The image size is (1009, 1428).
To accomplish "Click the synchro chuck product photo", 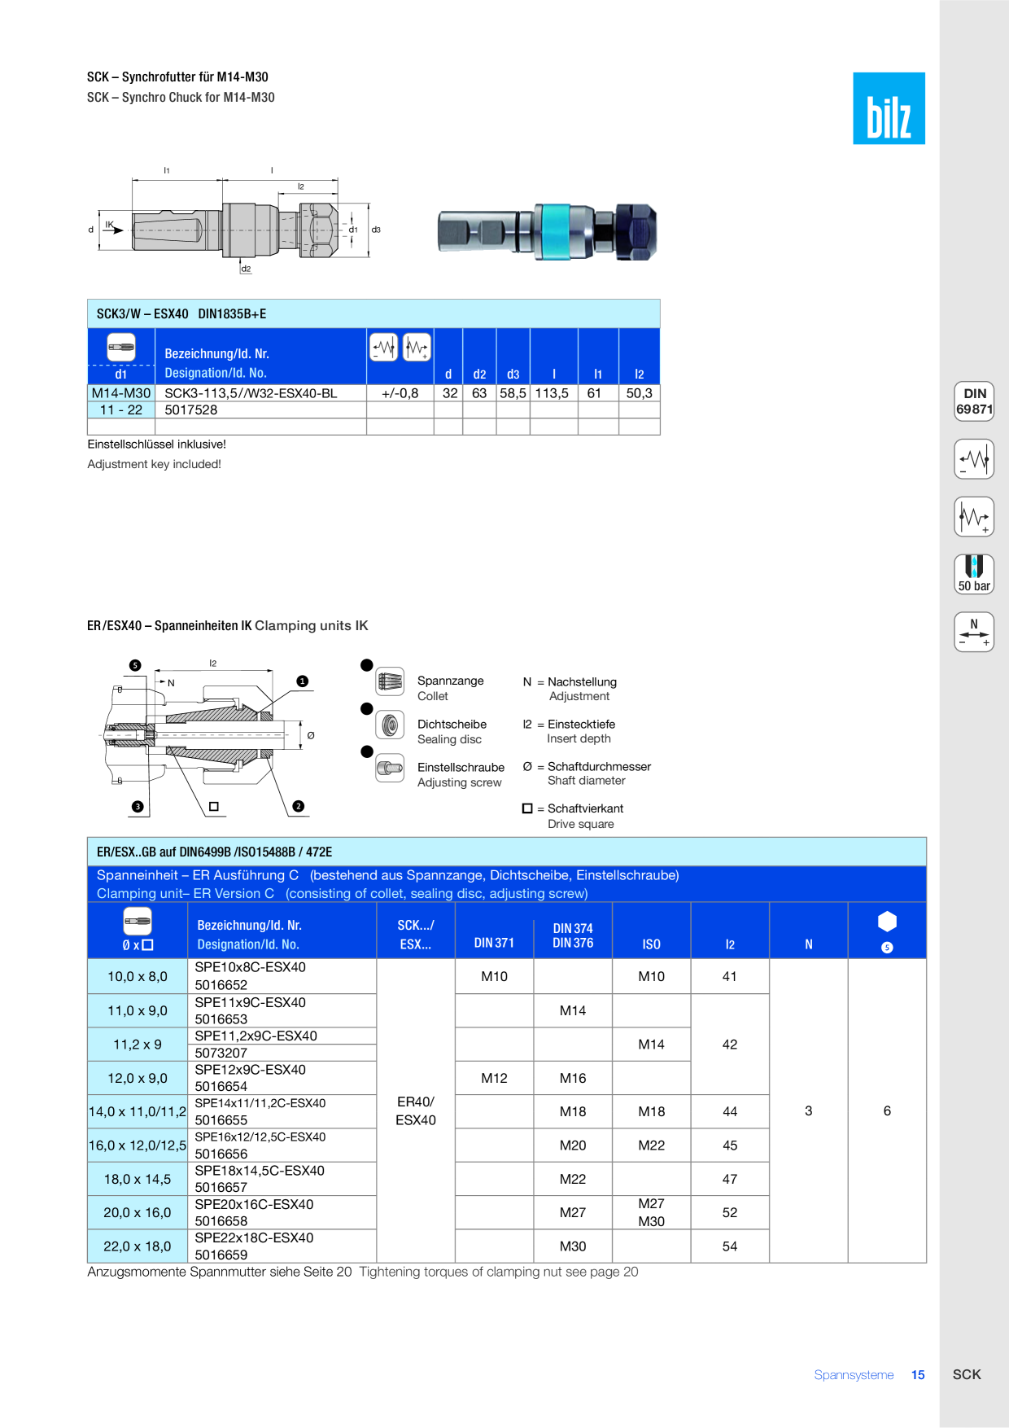I will click(548, 231).
